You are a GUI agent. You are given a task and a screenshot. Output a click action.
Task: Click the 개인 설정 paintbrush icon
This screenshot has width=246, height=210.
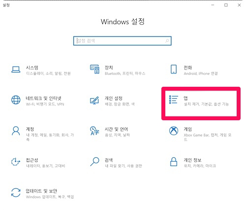coord(94,100)
